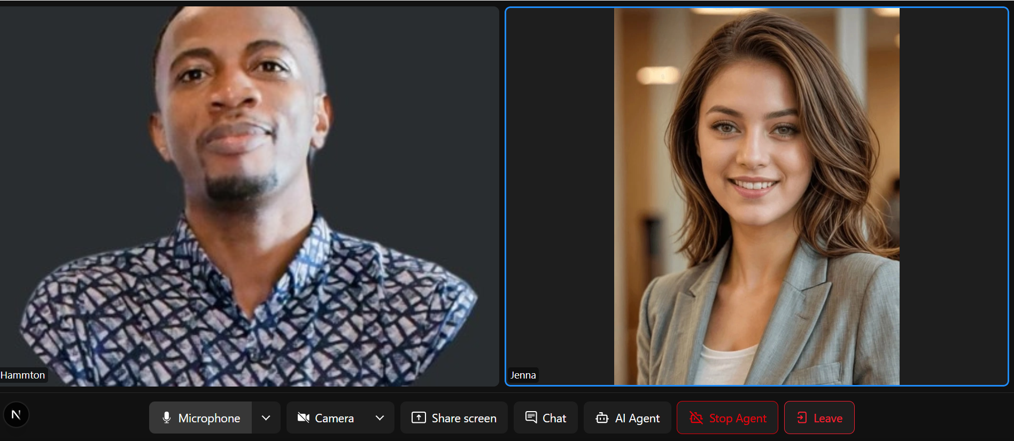Click the crossed-out camera icon
1014x441 pixels.
[x=303, y=418]
